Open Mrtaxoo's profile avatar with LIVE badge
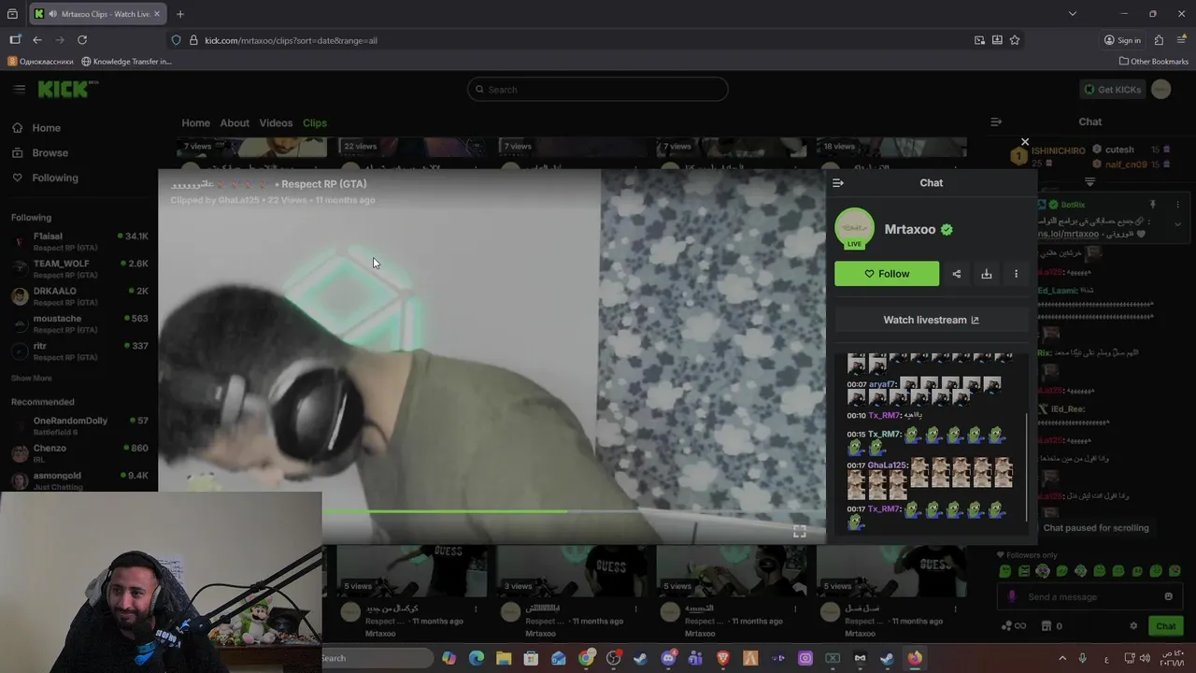The height and width of the screenshot is (673, 1196). click(x=854, y=229)
